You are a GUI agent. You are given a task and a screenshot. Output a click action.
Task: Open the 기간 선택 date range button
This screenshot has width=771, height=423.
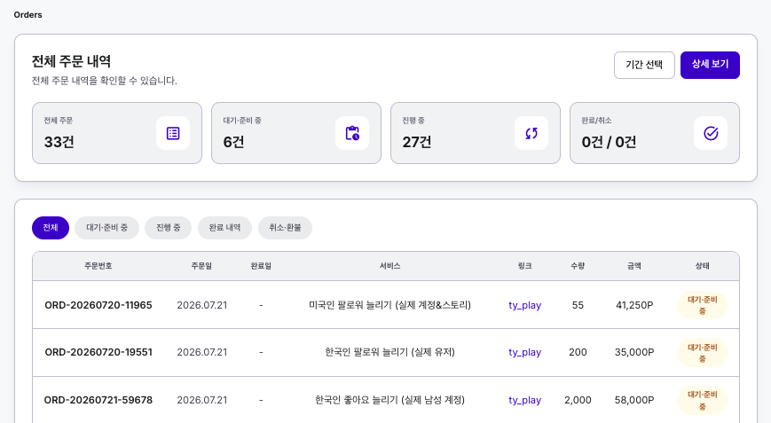pyautogui.click(x=644, y=65)
